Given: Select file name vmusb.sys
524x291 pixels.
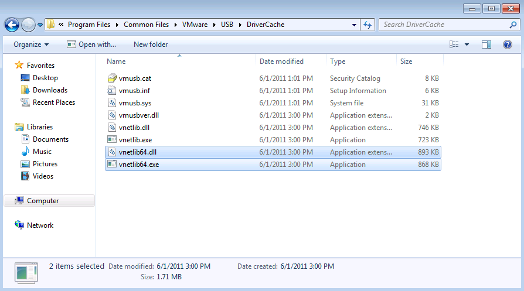Looking at the screenshot, I should click(135, 103).
